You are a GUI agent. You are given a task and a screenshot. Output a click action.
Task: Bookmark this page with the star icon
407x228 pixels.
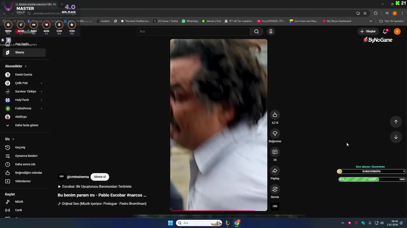pos(365,13)
